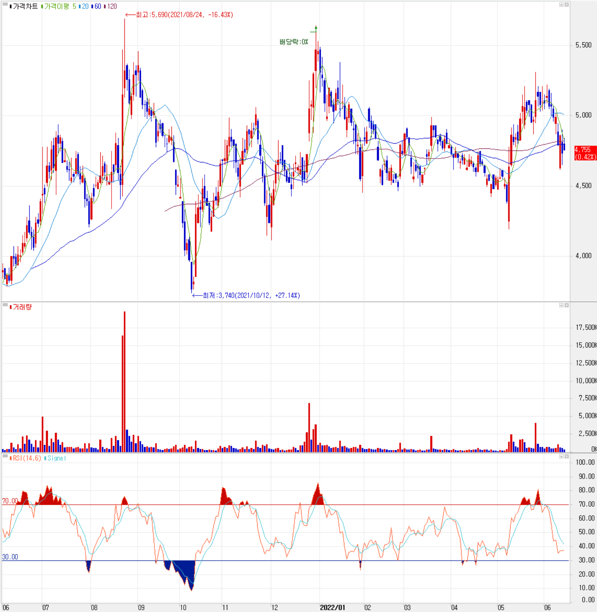Select the 가격이평 moving average label
Image resolution: width=597 pixels, height=612 pixels.
point(56,6)
